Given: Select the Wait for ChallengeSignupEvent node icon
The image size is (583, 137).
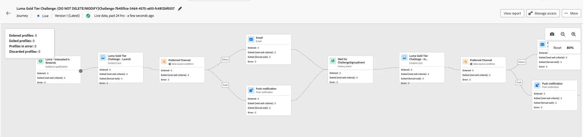Looking at the screenshot, I should [x=333, y=61].
